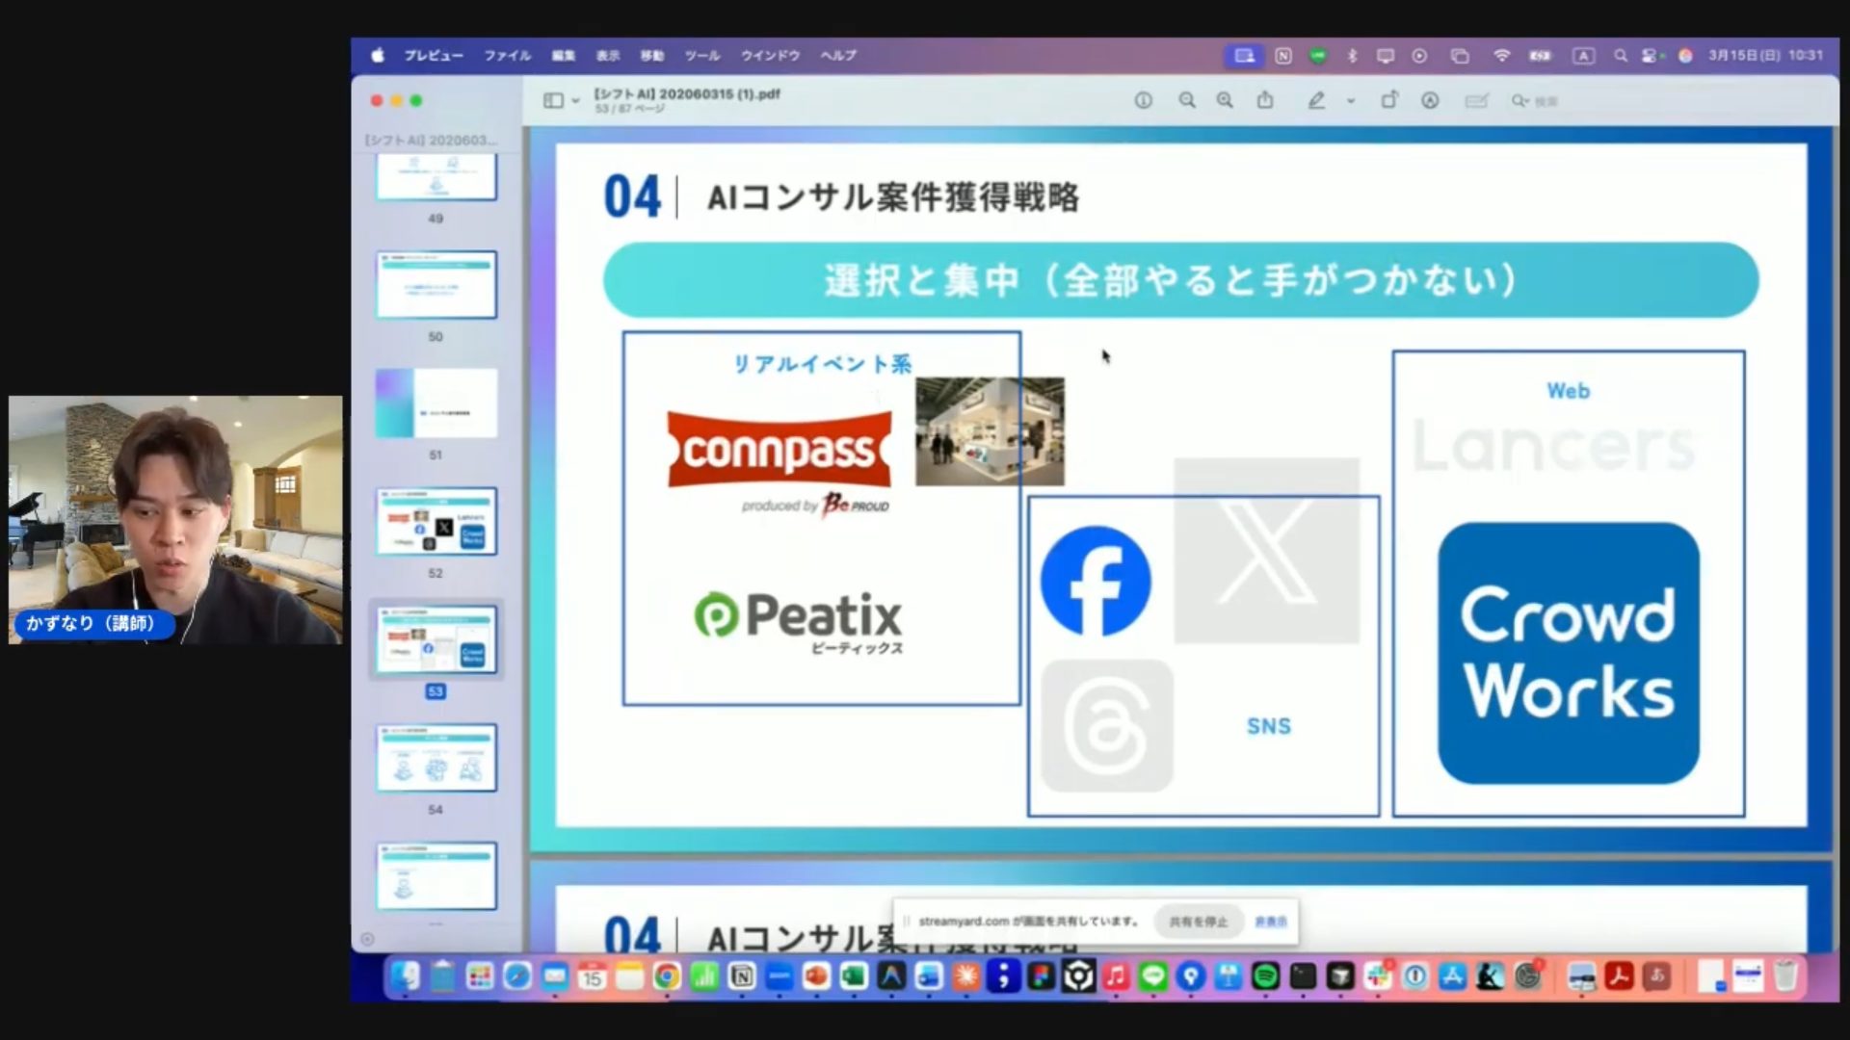The height and width of the screenshot is (1040, 1850).
Task: Open the ファイル menu
Action: point(507,56)
